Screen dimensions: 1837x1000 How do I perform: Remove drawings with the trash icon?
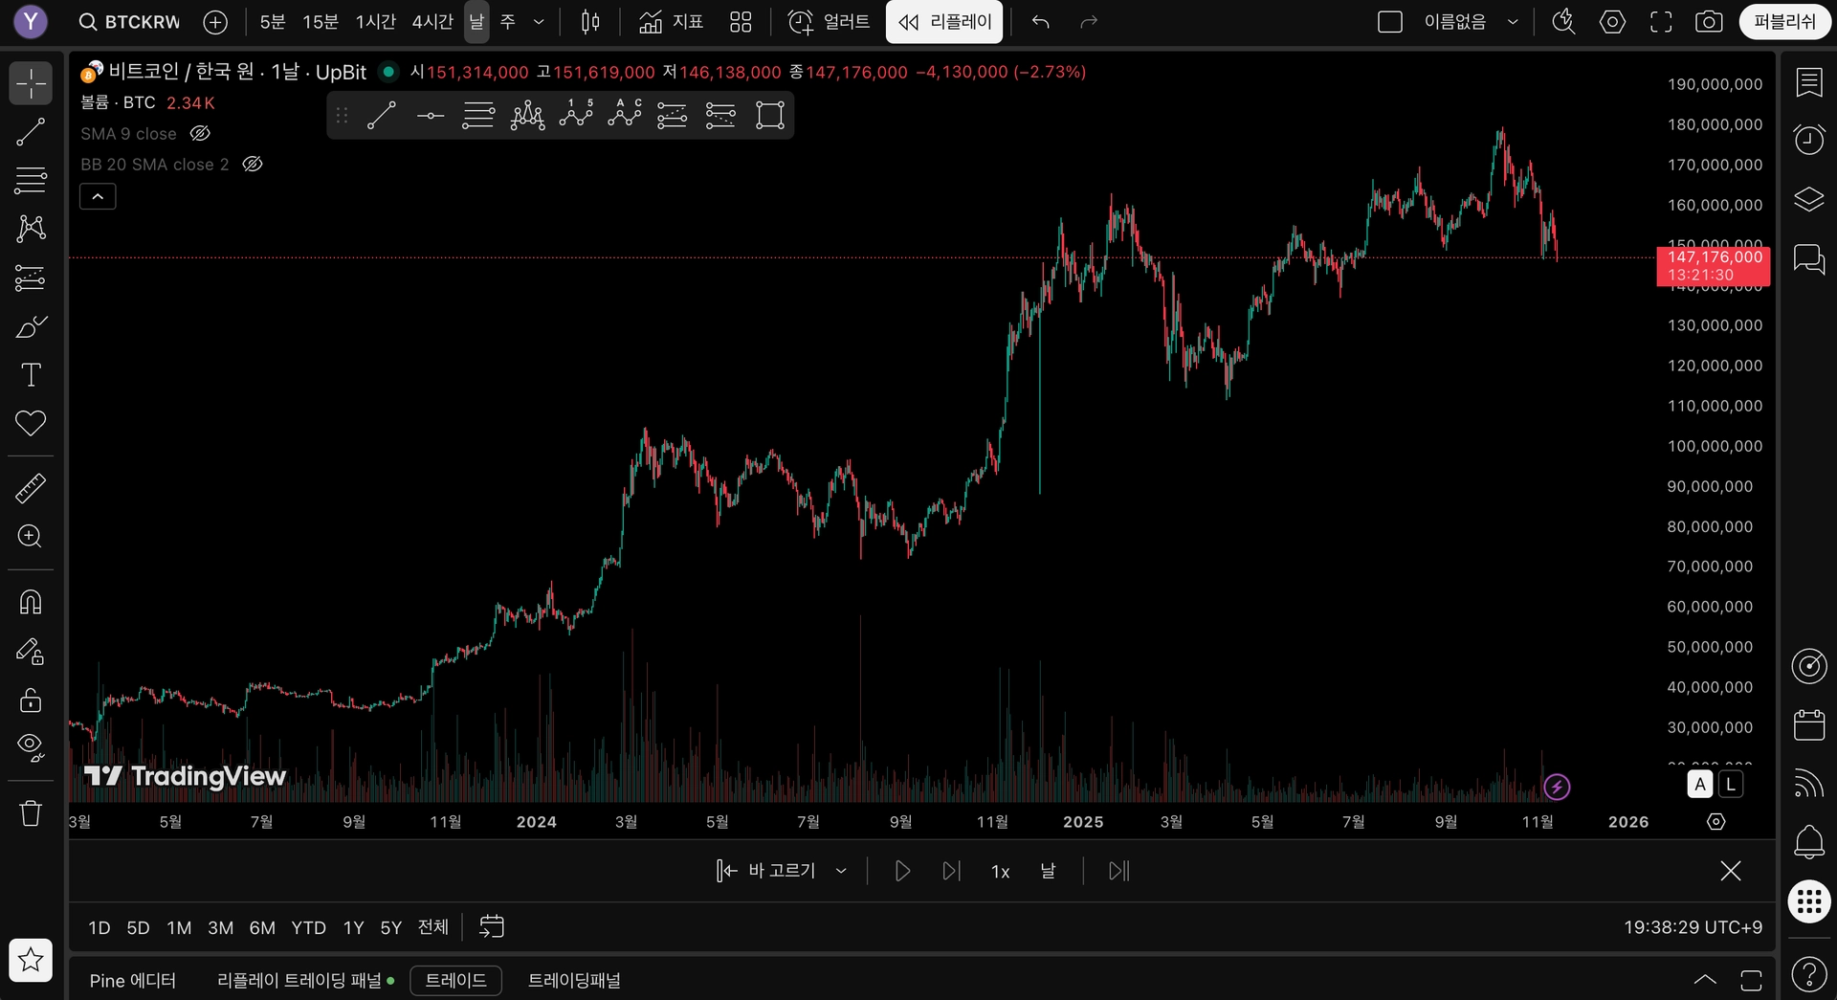(31, 813)
